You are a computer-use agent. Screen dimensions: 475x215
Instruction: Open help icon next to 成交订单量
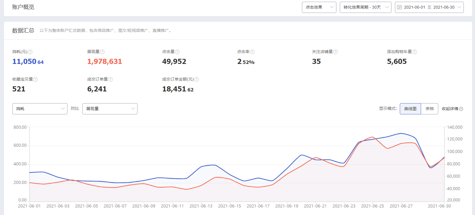[x=111, y=79]
